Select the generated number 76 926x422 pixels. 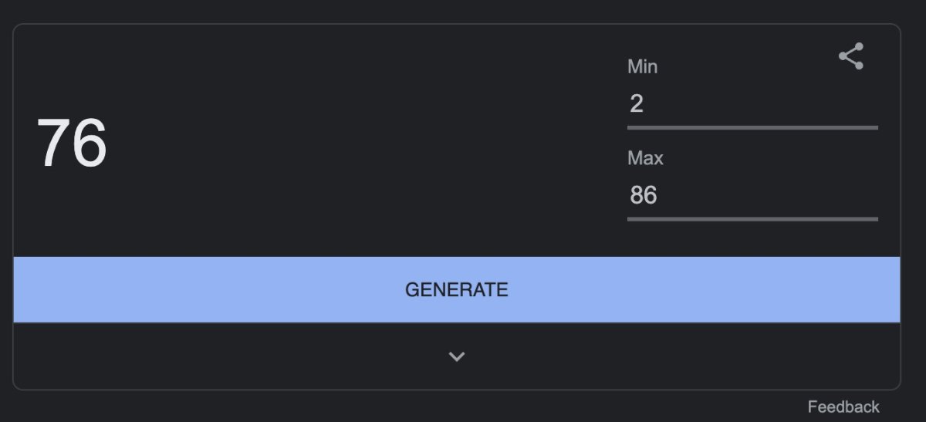72,143
